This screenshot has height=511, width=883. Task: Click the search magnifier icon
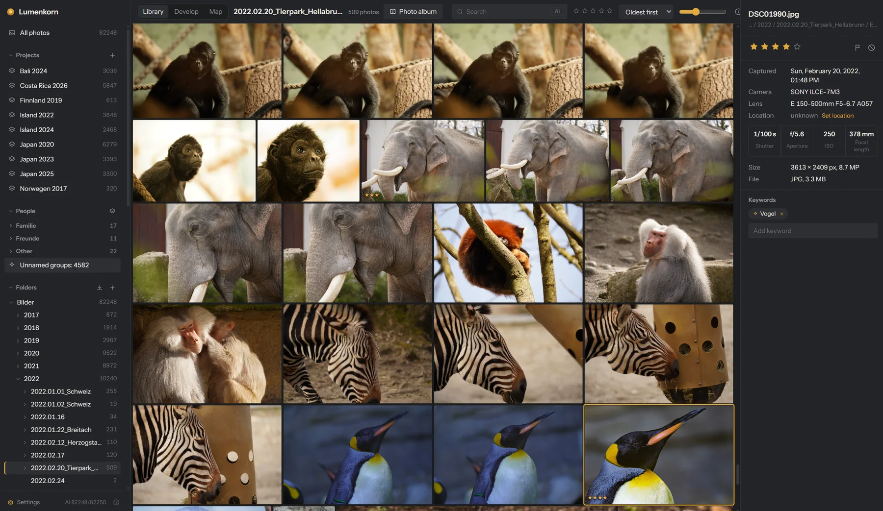coord(460,12)
